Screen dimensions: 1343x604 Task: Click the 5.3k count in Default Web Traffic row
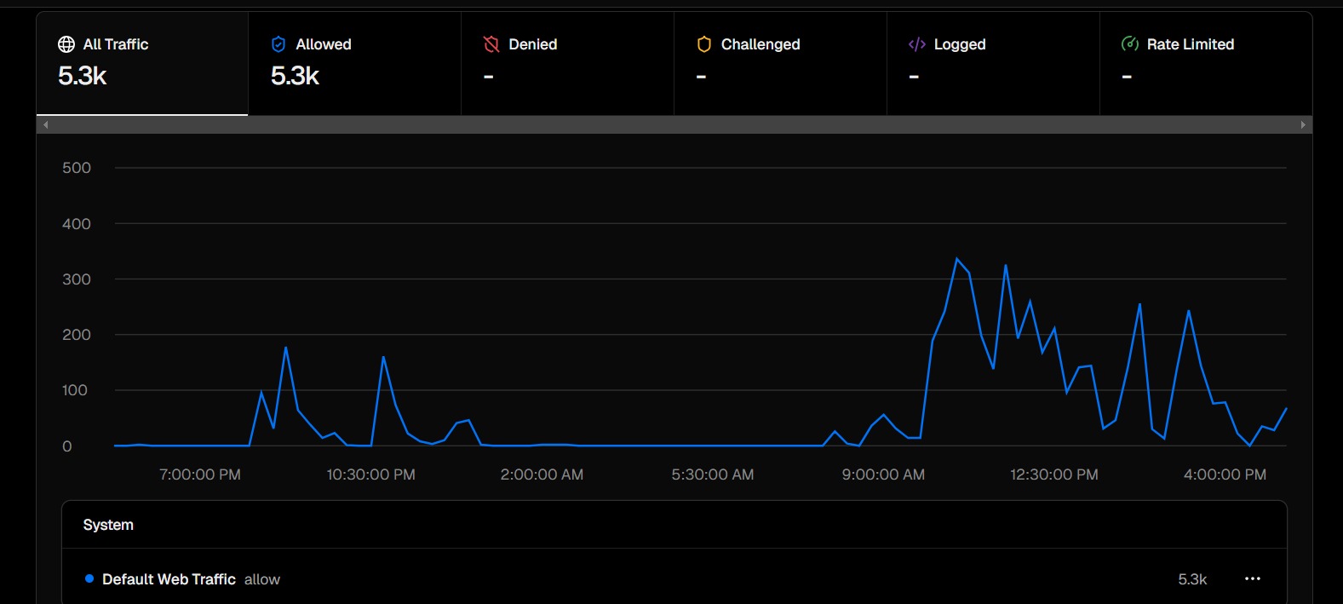tap(1192, 579)
